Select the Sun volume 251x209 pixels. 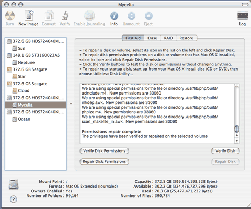[36, 48]
